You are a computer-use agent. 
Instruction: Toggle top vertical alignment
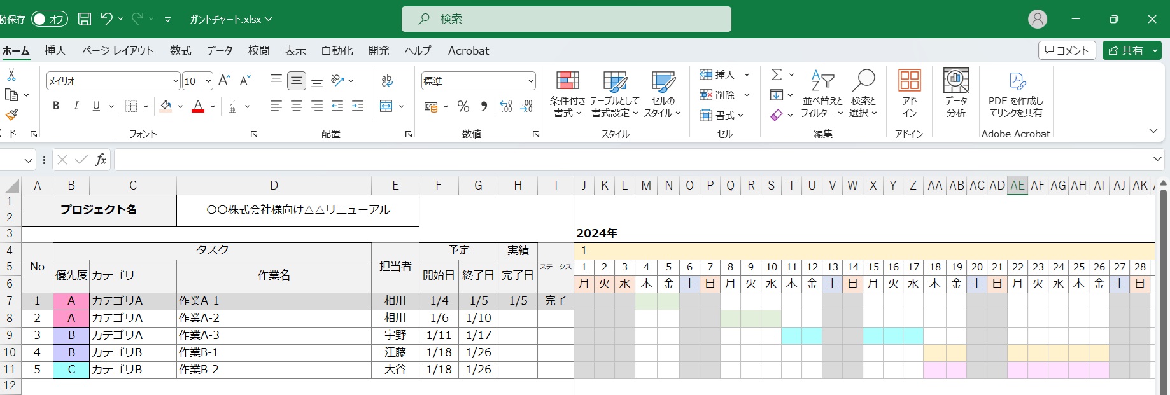point(276,80)
